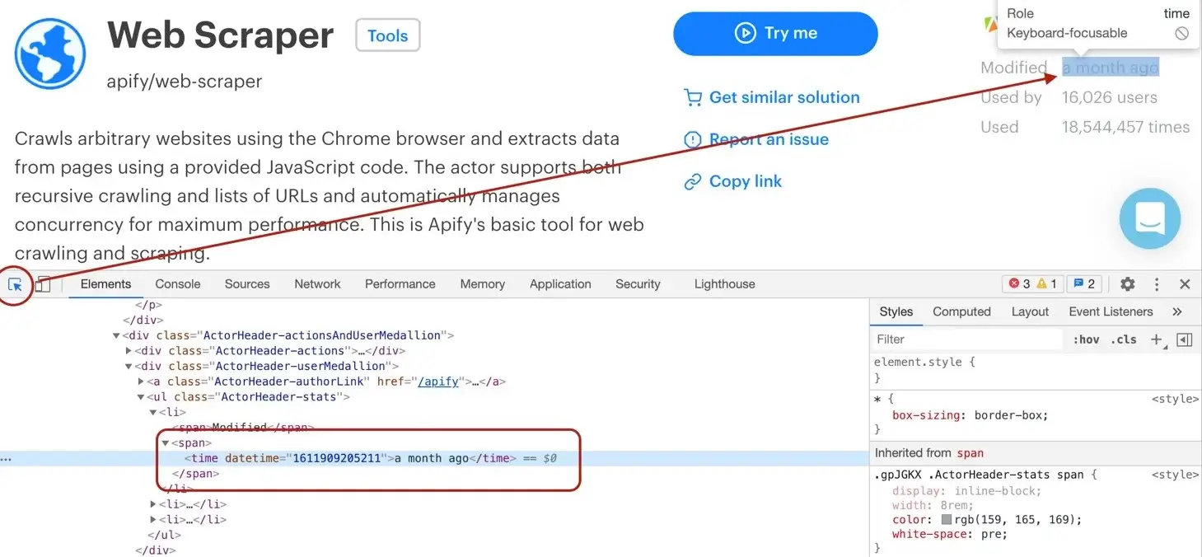Click Report an issue link
Image resolution: width=1202 pixels, height=557 pixels.
[769, 139]
